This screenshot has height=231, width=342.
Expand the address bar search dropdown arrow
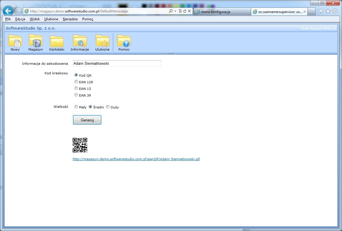tap(175, 11)
